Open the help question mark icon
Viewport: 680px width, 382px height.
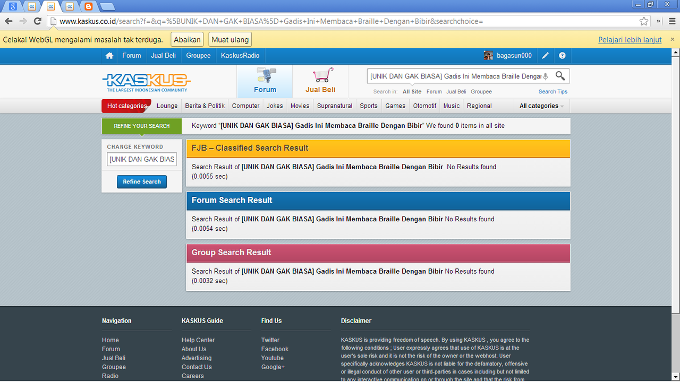coord(562,56)
